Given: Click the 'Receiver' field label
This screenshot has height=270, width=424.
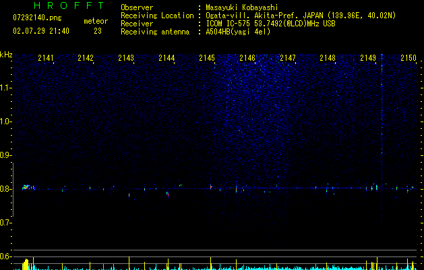Looking at the screenshot, I should [137, 24].
